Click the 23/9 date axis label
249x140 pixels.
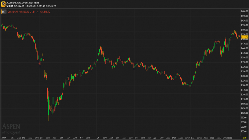point(168,138)
